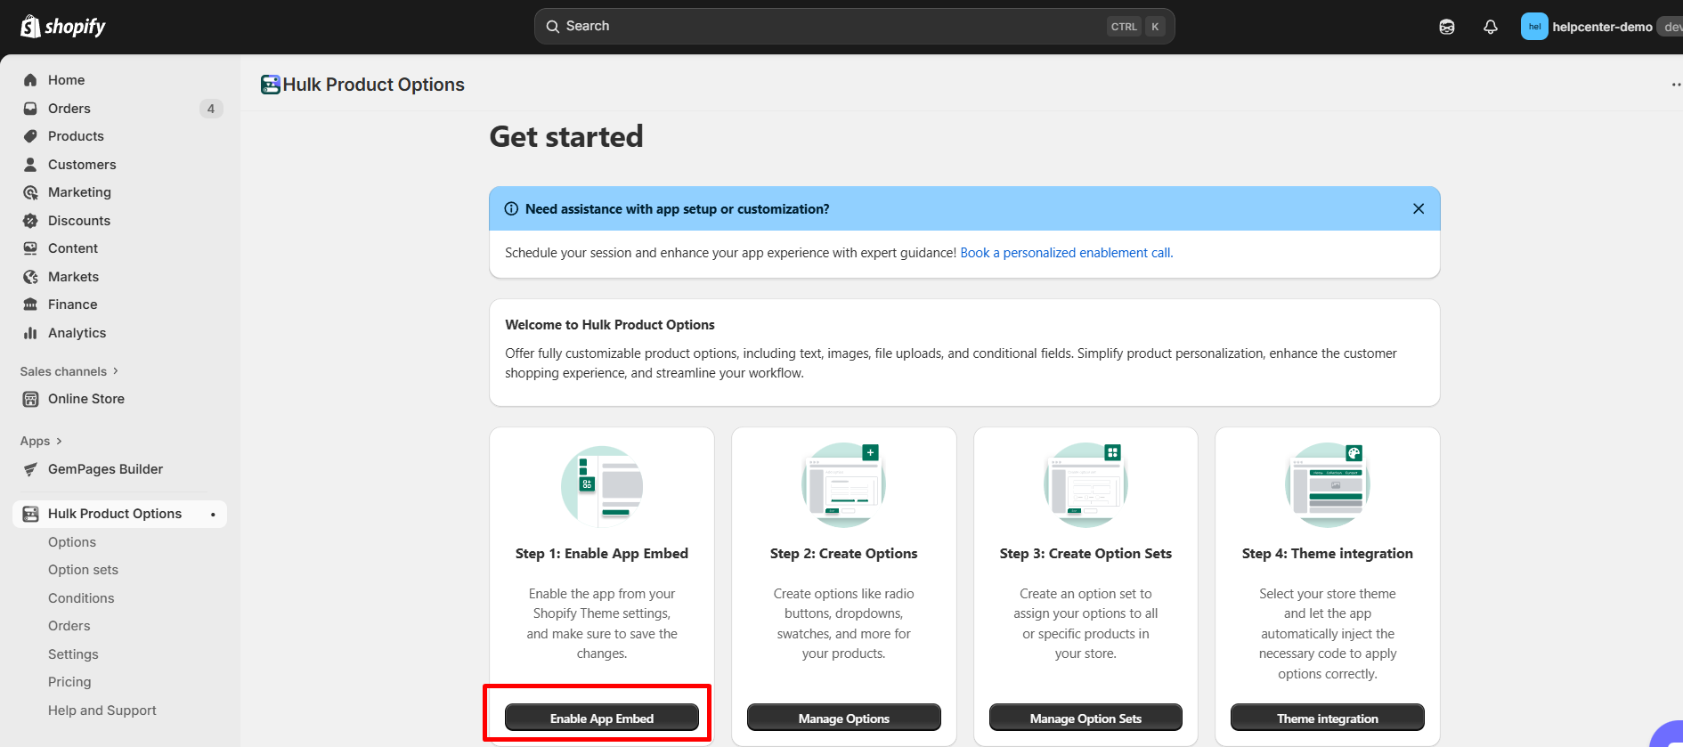The height and width of the screenshot is (747, 1683).
Task: Expand the Sales channels section
Action: pyautogui.click(x=69, y=371)
